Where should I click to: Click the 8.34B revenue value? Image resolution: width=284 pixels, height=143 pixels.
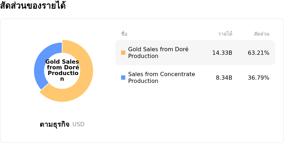click(x=224, y=78)
